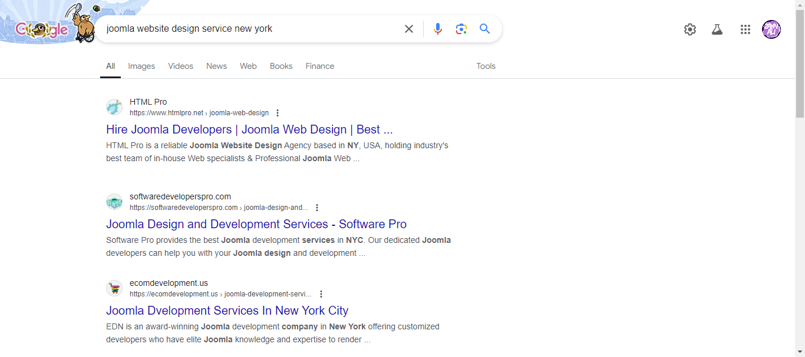Open Google Lens image search

click(x=461, y=29)
